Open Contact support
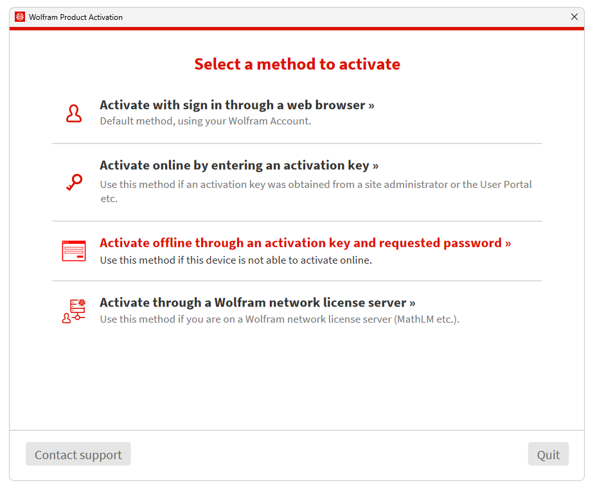Screen dimensions: 595x492 point(78,454)
